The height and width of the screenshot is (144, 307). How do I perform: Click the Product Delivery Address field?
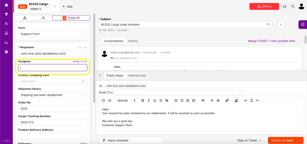[52, 136]
